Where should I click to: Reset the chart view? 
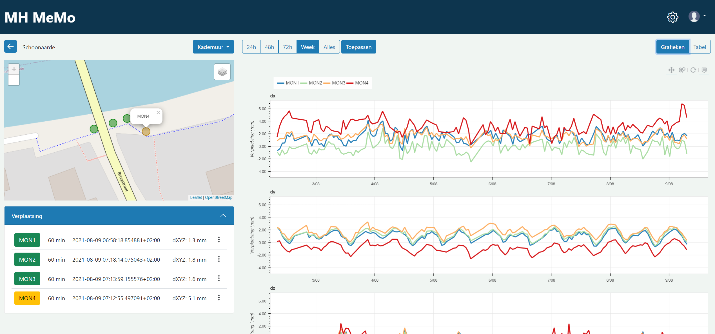693,70
